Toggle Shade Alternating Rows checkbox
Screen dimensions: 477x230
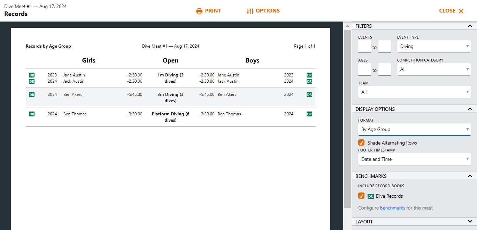[361, 143]
